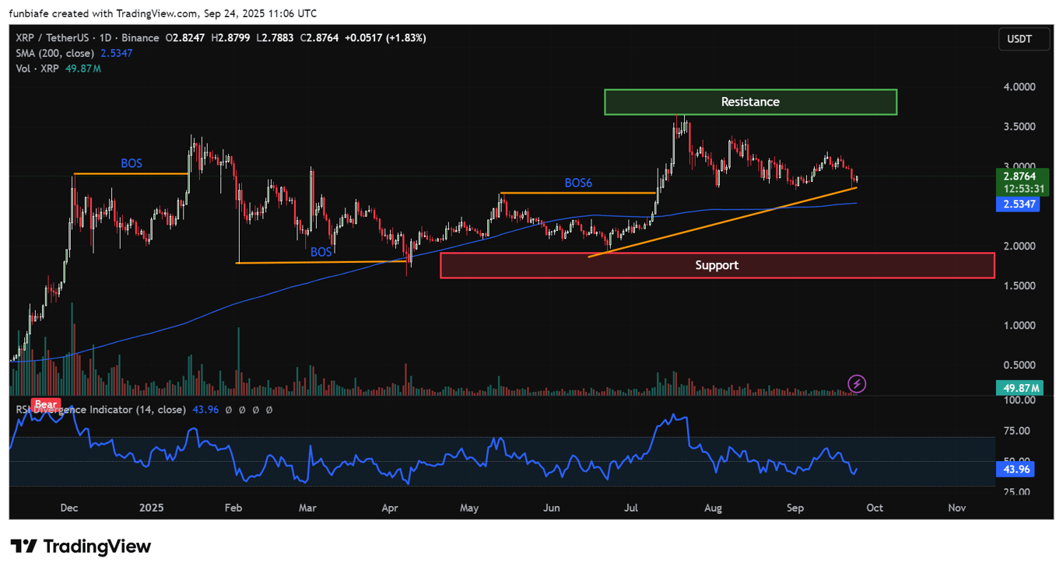Click the blue 2.5347 price level tag

pos(1018,204)
